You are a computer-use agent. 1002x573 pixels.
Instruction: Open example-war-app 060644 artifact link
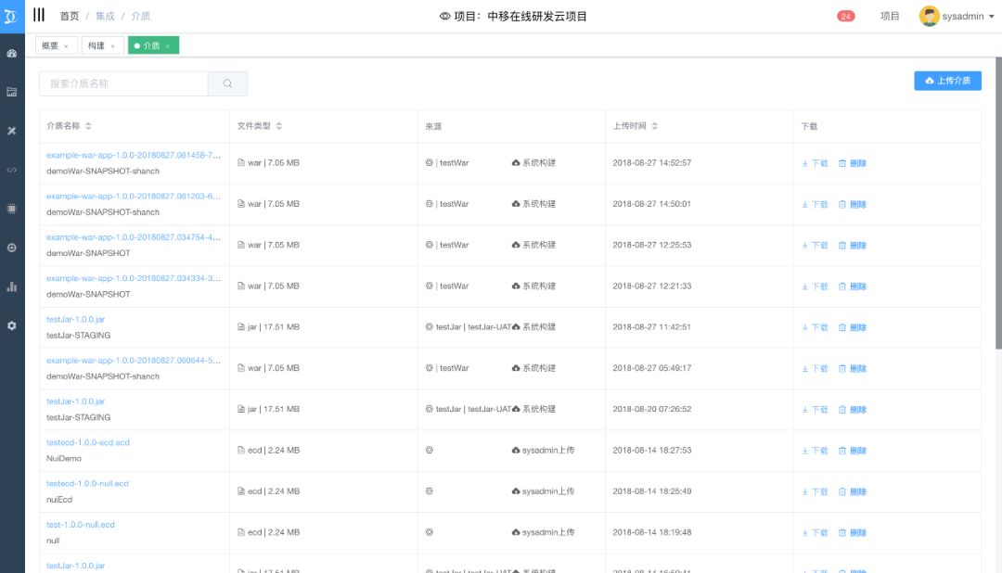tap(133, 361)
